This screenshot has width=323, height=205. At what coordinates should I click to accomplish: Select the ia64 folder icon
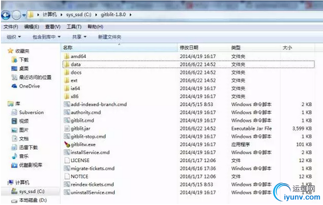(x=66, y=88)
